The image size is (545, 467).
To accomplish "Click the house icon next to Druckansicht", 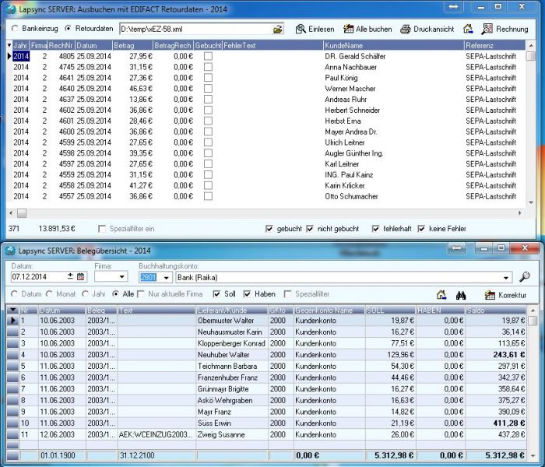I will pyautogui.click(x=468, y=30).
